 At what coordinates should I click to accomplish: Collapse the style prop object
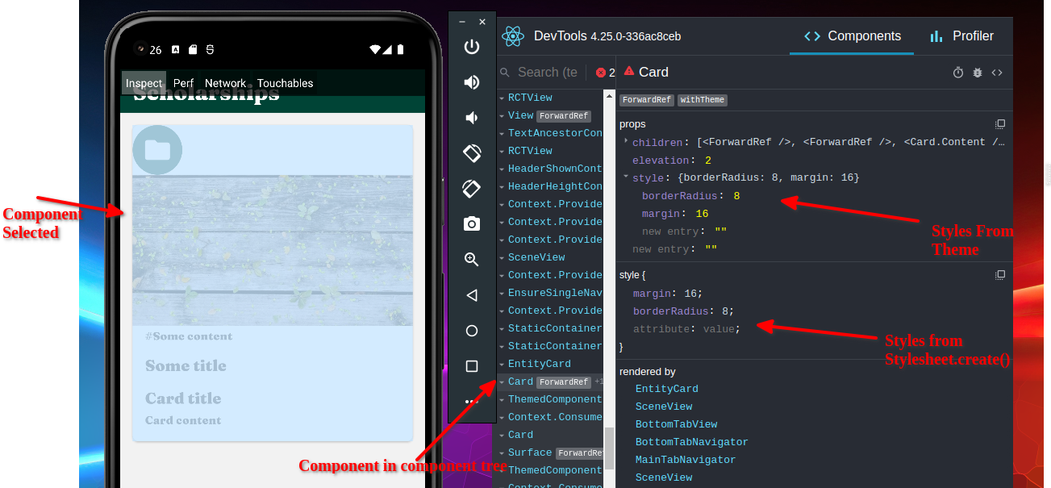point(626,177)
